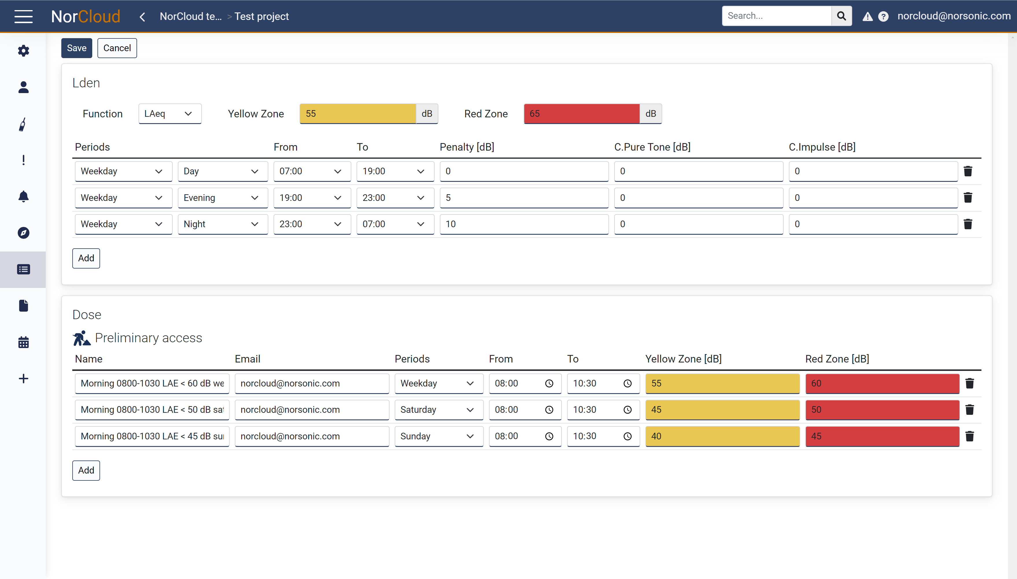Click the email field in Sunday row
Image resolution: width=1017 pixels, height=579 pixels.
pyautogui.click(x=312, y=436)
